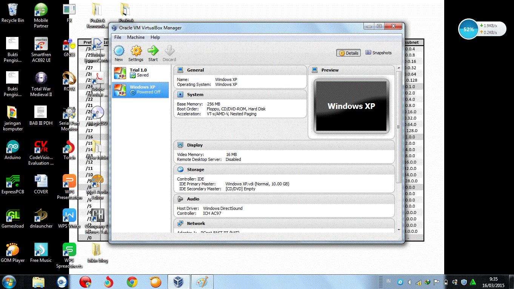
Task: Open the dnlauncher desktop shortcut
Action: [41, 219]
